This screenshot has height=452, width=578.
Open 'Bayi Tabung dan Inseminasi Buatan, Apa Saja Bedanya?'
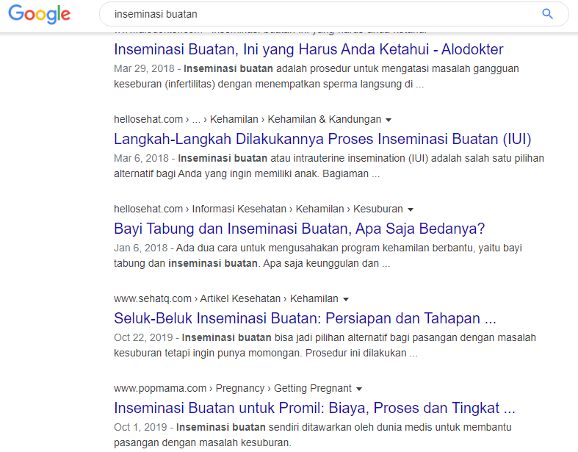click(x=299, y=229)
